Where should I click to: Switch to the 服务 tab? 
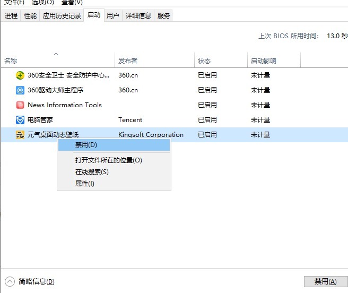(163, 15)
